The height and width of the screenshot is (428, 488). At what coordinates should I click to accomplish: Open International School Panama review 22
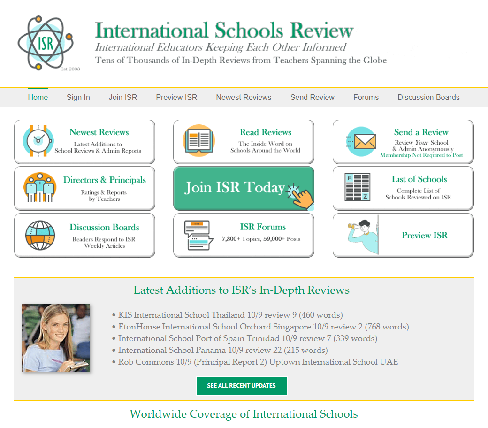tap(223, 350)
